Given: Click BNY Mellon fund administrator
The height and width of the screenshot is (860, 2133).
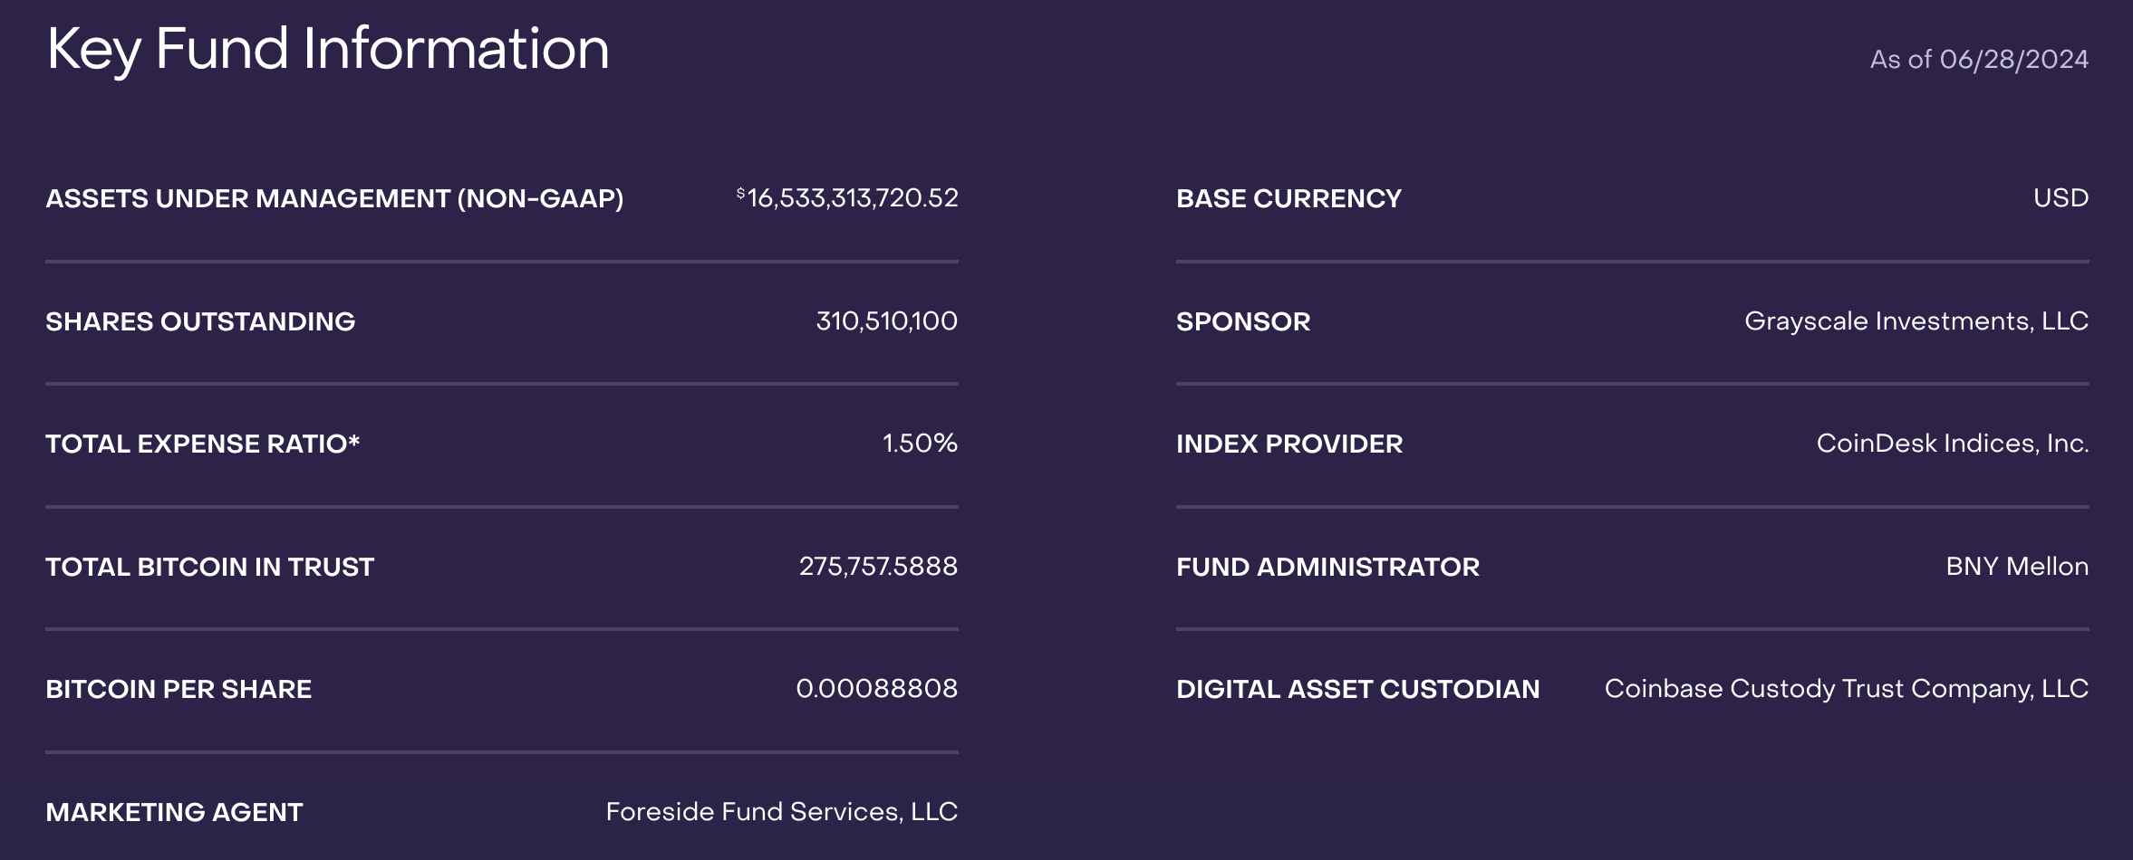Looking at the screenshot, I should (2017, 567).
